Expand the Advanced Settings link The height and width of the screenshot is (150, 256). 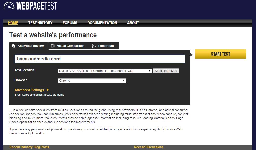tap(29, 90)
